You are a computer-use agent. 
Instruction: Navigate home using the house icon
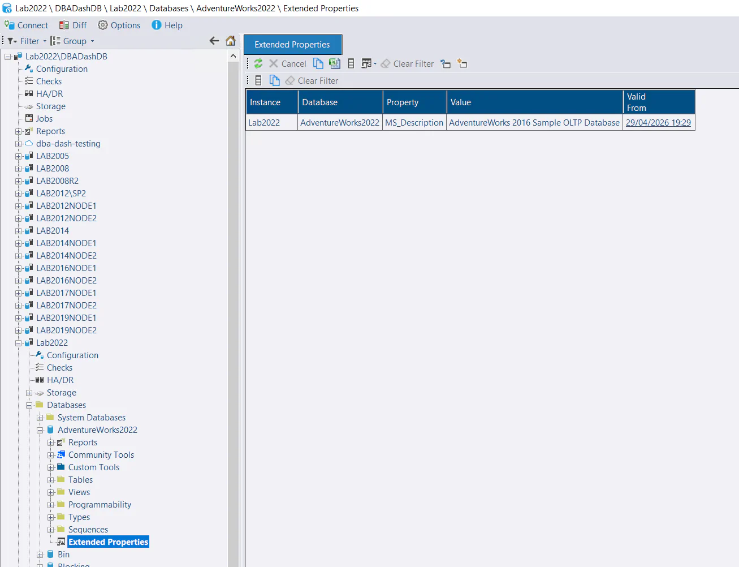click(x=231, y=41)
